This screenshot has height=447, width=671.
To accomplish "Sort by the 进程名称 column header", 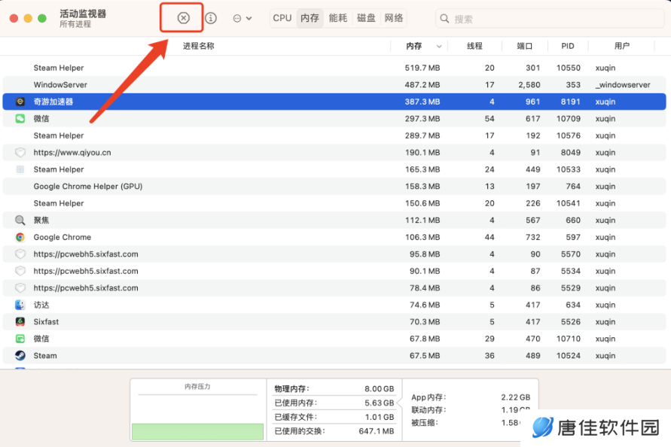I will (x=199, y=46).
